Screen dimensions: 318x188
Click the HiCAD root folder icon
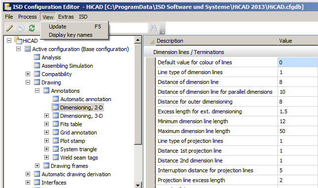[x=18, y=40]
